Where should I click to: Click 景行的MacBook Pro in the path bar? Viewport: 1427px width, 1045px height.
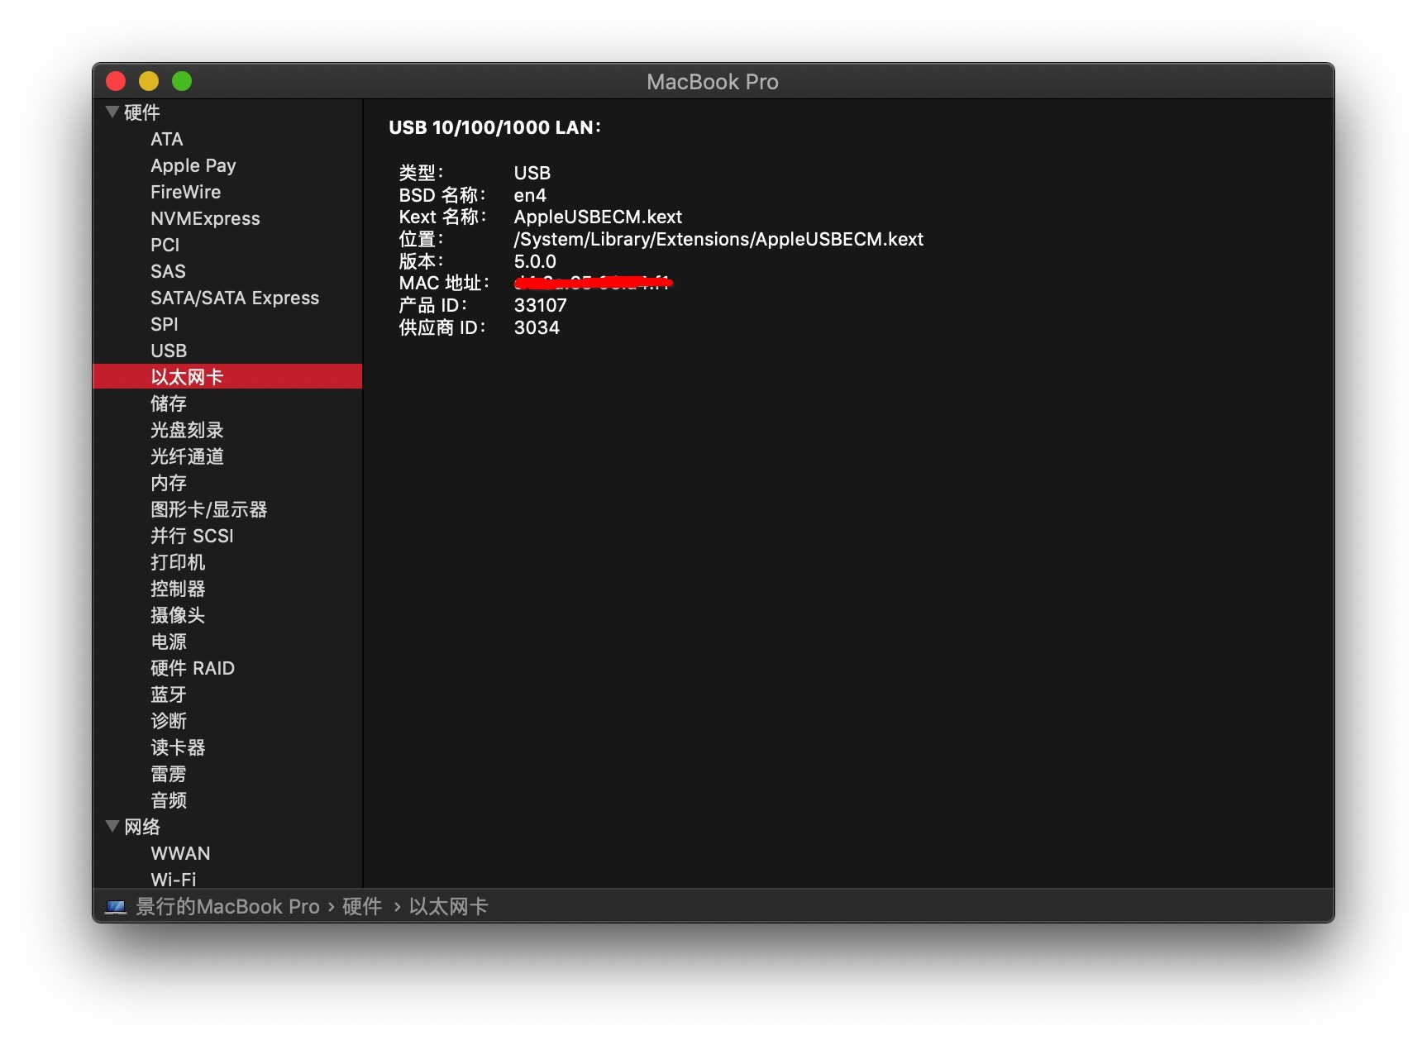coord(227,907)
